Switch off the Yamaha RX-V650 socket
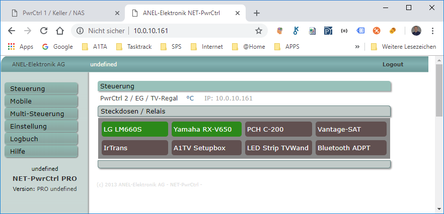This screenshot has width=444, height=214. click(x=206, y=130)
